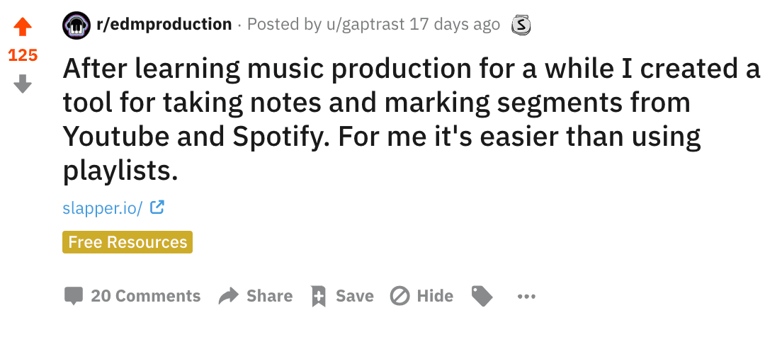
Task: Upvote the post with the orange arrow
Action: tap(23, 26)
